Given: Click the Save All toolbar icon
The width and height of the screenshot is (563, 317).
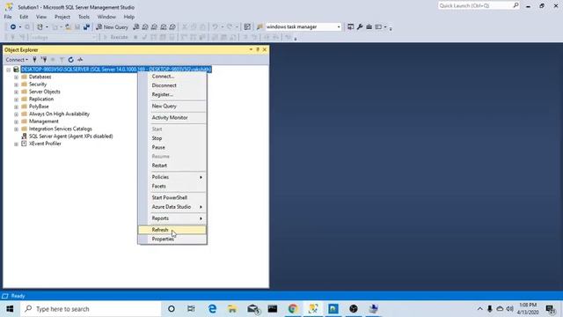Looking at the screenshot, I should pyautogui.click(x=86, y=27).
